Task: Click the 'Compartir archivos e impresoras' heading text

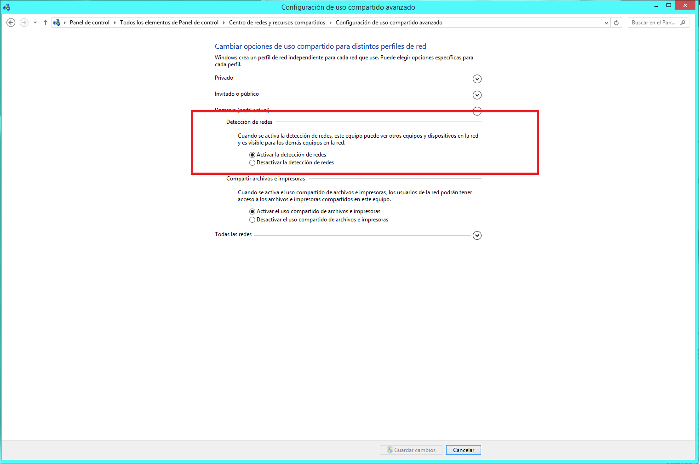Action: coord(265,179)
